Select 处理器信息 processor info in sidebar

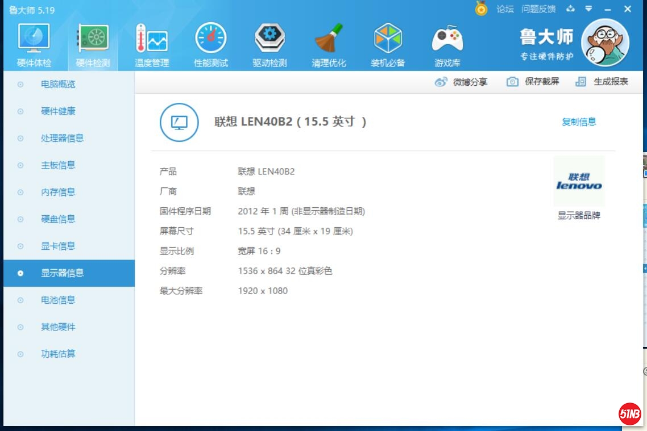[62, 138]
